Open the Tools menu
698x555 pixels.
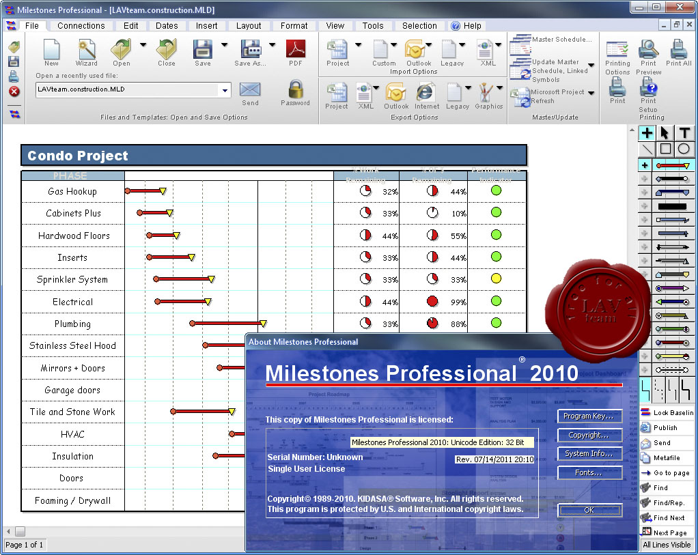point(373,26)
